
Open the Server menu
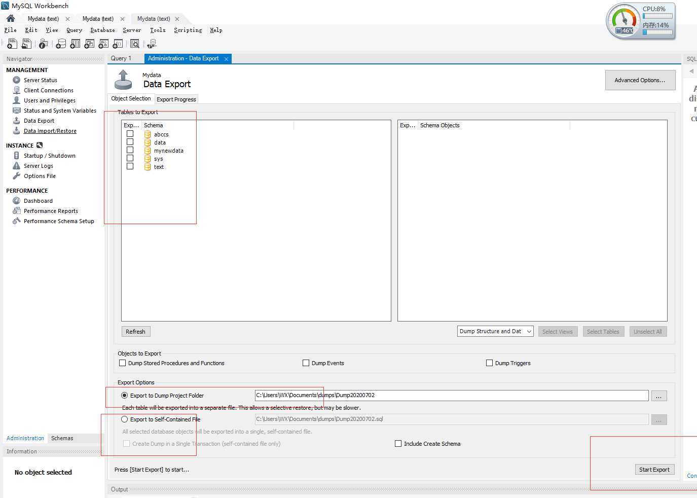tap(132, 30)
